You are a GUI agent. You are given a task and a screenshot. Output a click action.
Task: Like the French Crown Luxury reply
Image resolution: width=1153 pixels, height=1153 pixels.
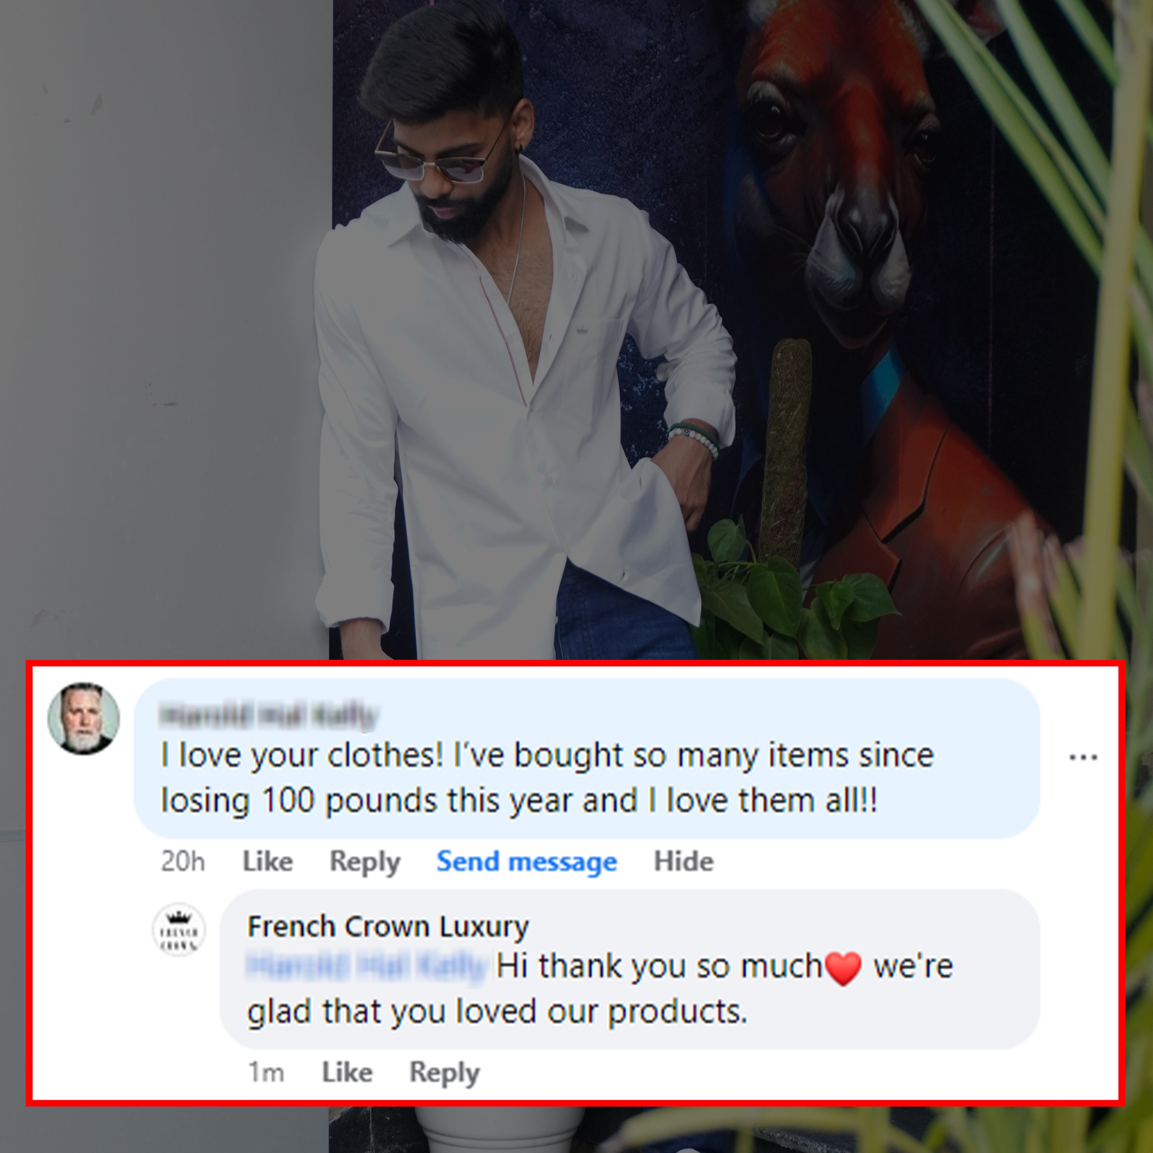[347, 1072]
